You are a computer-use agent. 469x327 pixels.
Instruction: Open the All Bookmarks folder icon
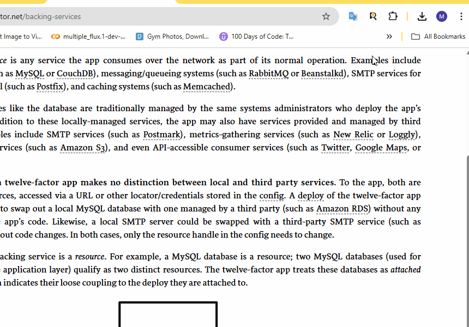pyautogui.click(x=416, y=36)
